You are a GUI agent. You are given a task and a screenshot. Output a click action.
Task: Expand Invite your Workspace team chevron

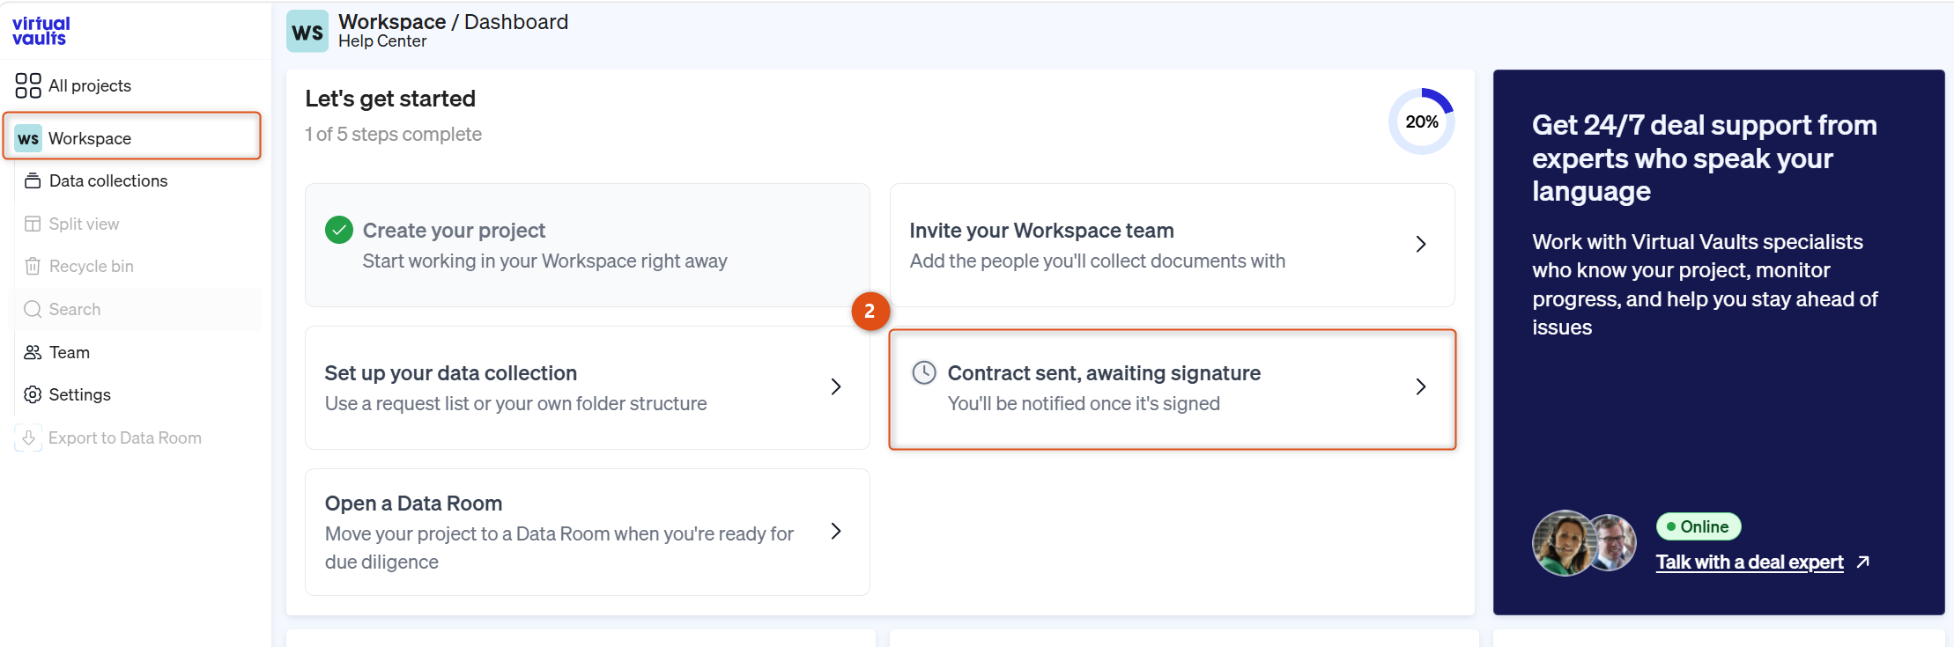(1420, 244)
